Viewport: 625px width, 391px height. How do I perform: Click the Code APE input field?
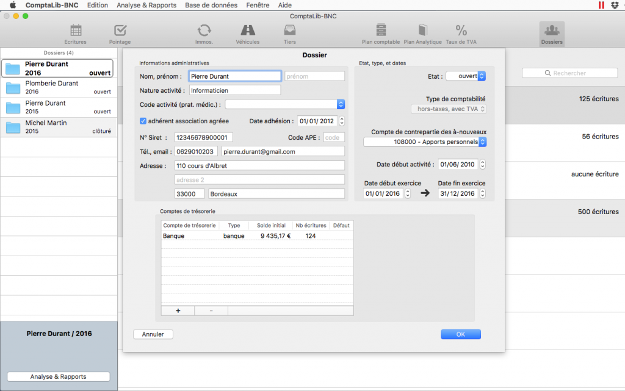click(x=334, y=137)
